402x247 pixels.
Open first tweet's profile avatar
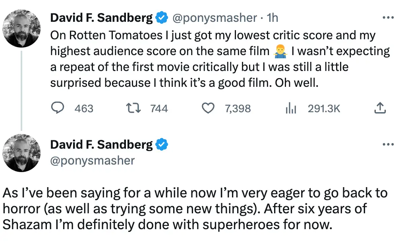(21, 29)
